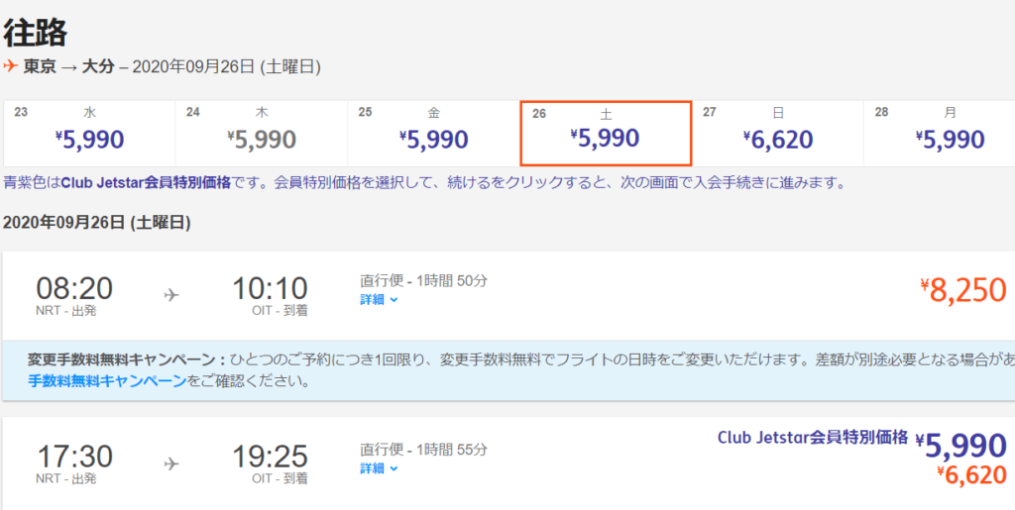1015x510 pixels.
Task: Select the Saturday 26 date tab
Action: click(x=606, y=133)
